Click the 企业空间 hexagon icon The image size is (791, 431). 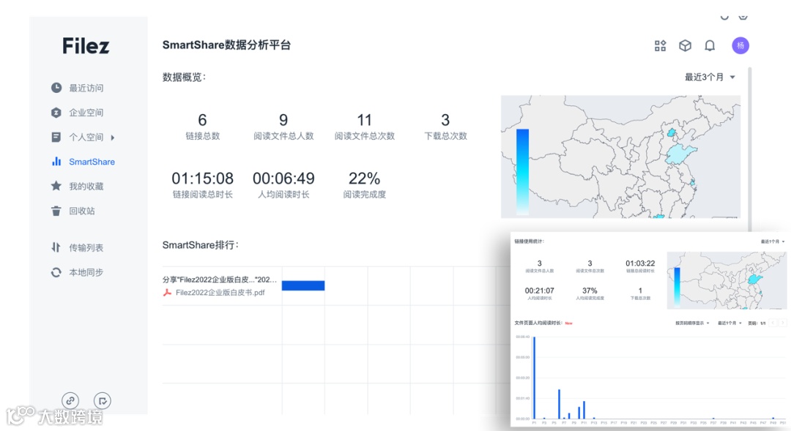[x=56, y=113]
